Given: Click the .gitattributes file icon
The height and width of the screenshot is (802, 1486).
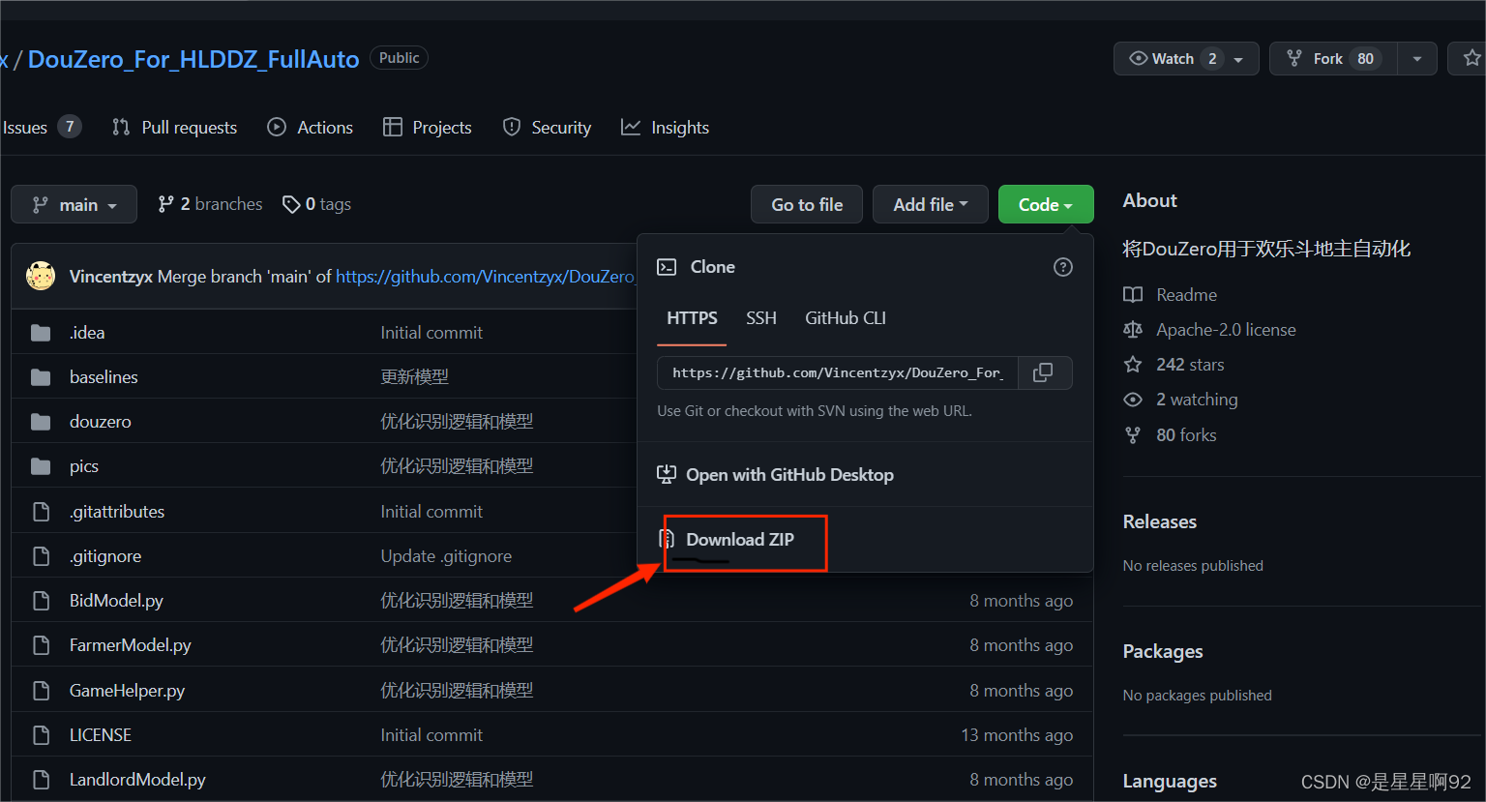Looking at the screenshot, I should [41, 511].
